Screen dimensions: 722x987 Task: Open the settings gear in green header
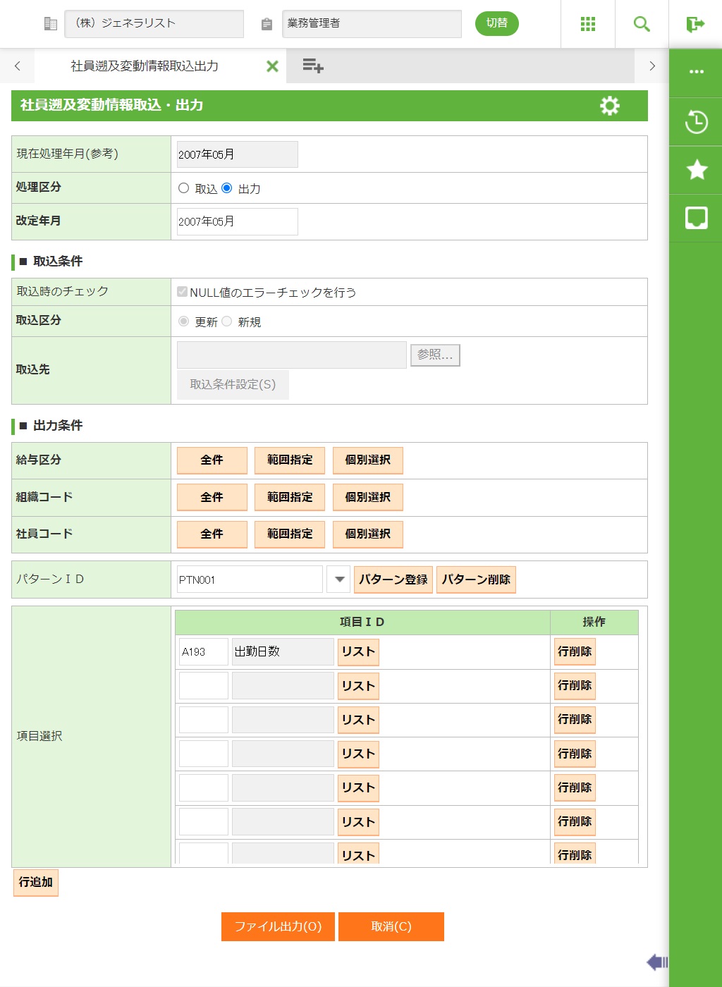609,106
